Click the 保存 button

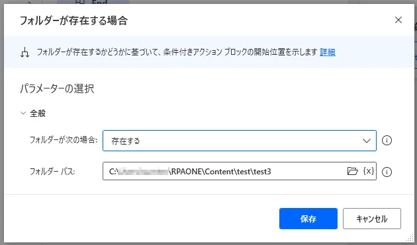pyautogui.click(x=308, y=219)
